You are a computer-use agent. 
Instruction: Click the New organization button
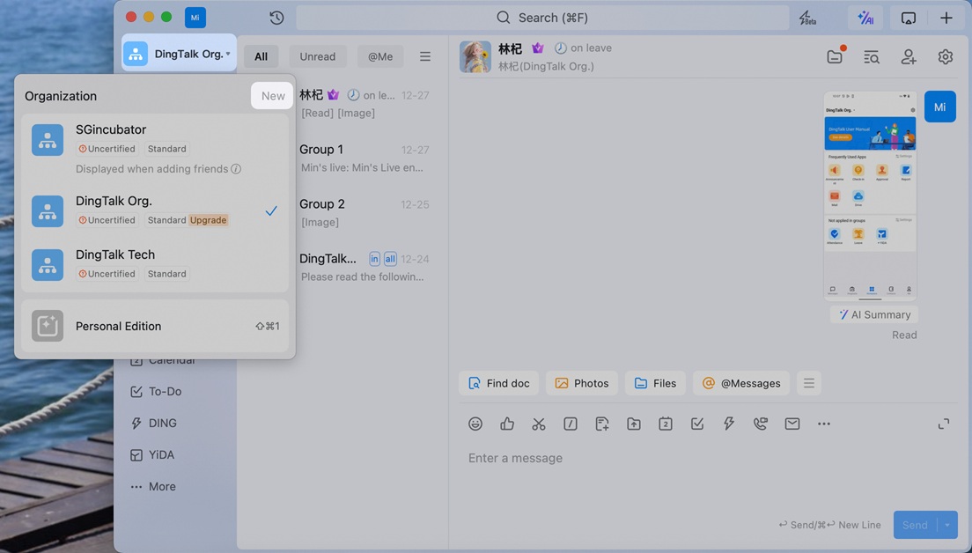[273, 95]
